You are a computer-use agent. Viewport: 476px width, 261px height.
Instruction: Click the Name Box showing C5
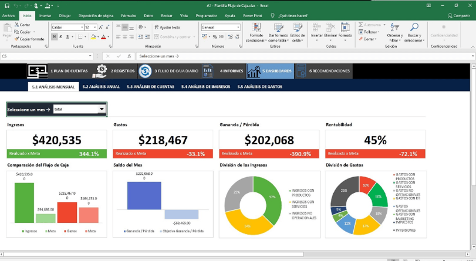[47, 56]
